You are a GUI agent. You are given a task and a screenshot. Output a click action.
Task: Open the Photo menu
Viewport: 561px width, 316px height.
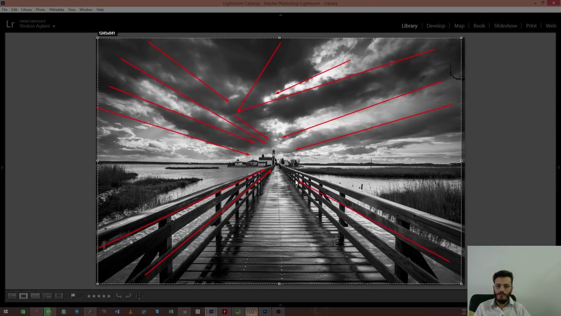pyautogui.click(x=40, y=10)
